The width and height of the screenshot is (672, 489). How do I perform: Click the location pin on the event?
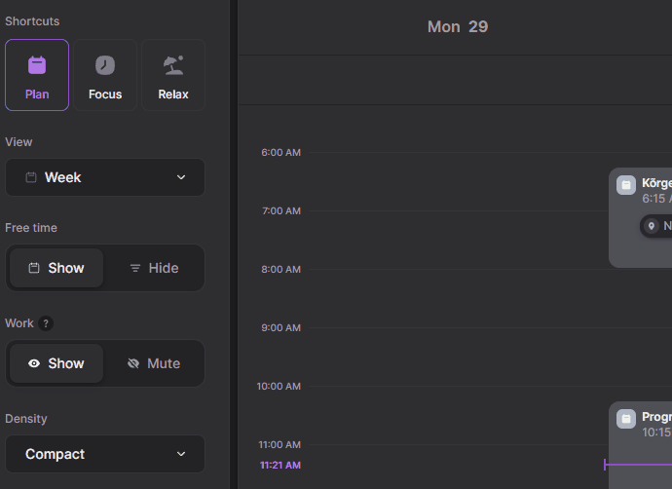tap(652, 226)
